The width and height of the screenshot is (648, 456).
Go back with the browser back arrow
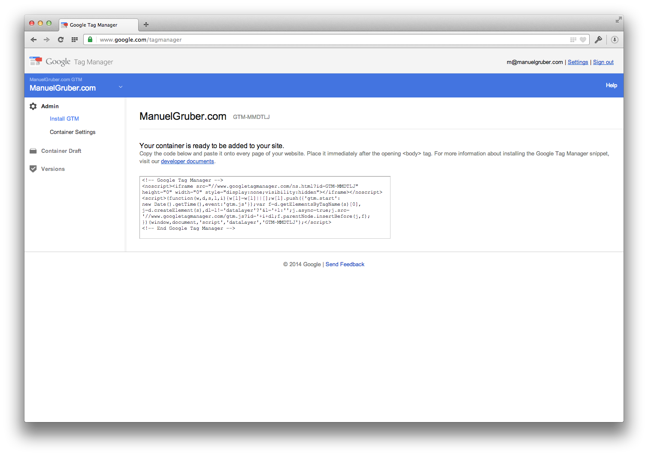(33, 40)
